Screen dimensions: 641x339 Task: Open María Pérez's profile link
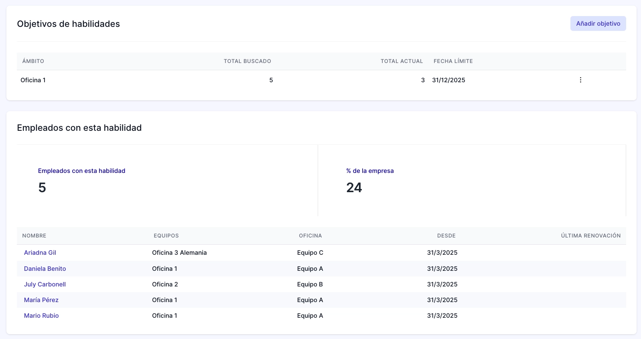point(41,300)
